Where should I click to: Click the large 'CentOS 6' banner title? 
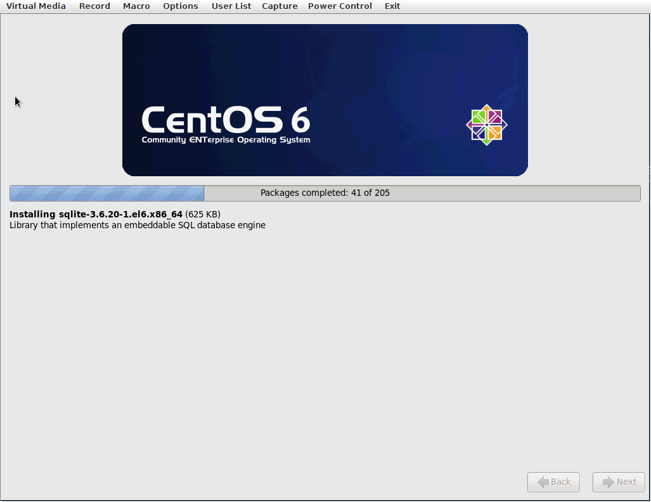pos(225,119)
